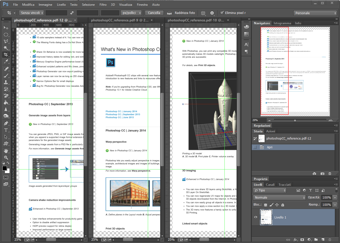Switch to the Azioni tab
This screenshot has height=243, width=340.
pos(271,131)
